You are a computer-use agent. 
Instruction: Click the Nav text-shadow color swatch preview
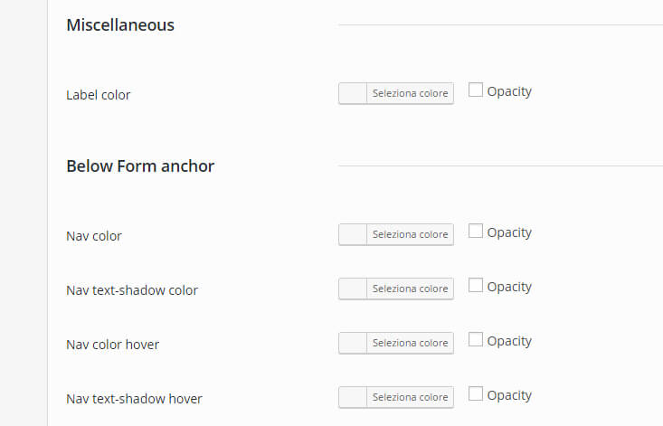(353, 289)
